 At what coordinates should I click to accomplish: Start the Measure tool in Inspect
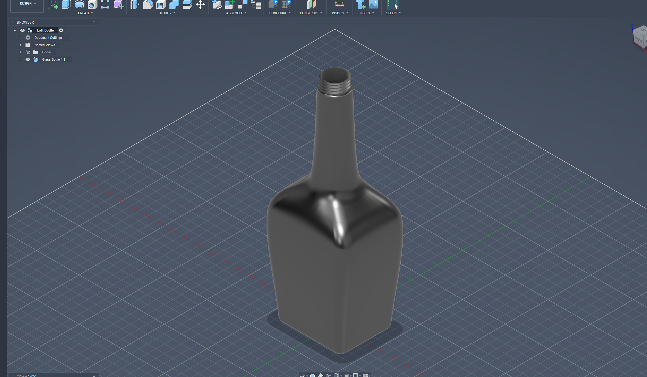pos(339,4)
